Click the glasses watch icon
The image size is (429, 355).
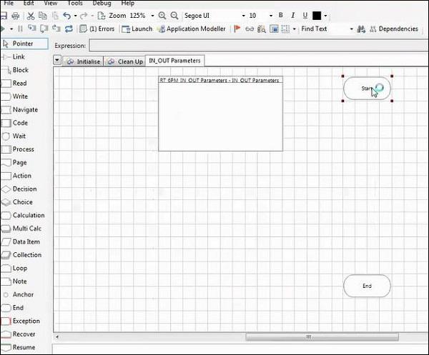coord(250,29)
